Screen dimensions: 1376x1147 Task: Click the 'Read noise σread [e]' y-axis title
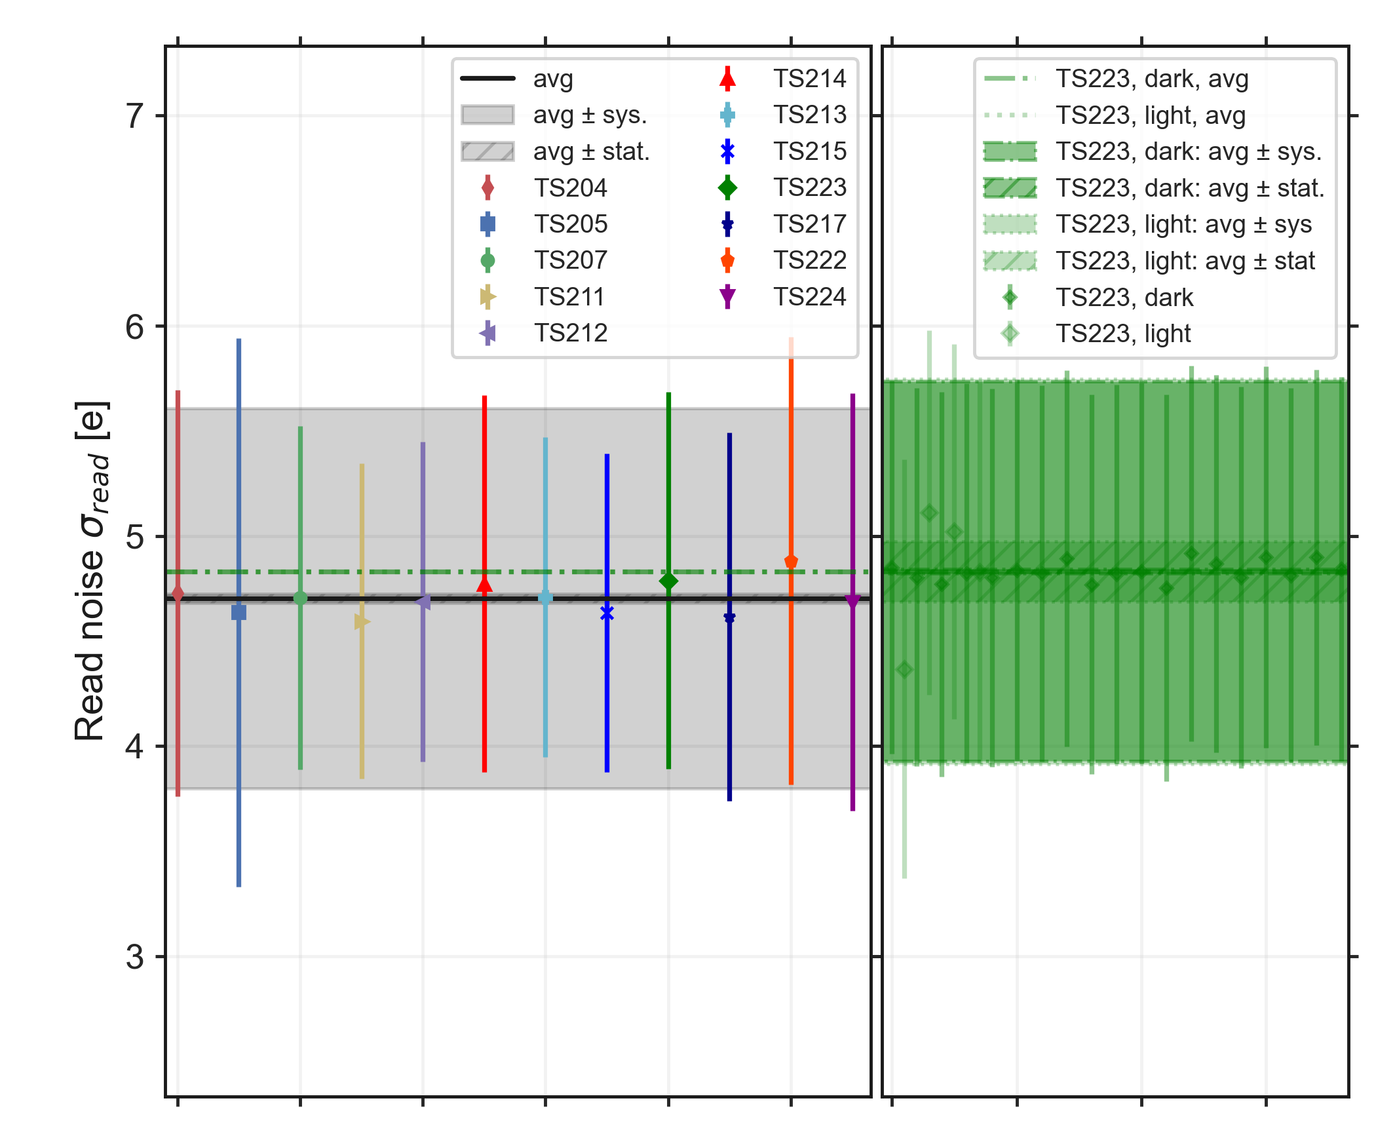(91, 572)
